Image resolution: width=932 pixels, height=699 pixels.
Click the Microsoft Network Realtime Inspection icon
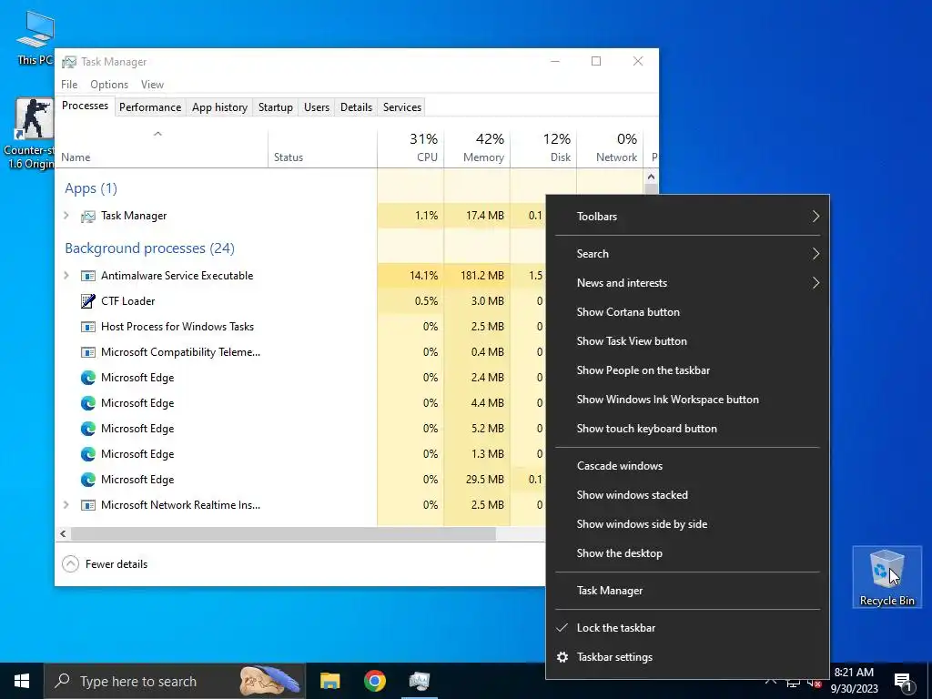point(88,505)
